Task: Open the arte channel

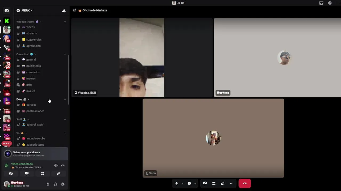Action: pyautogui.click(x=41, y=85)
